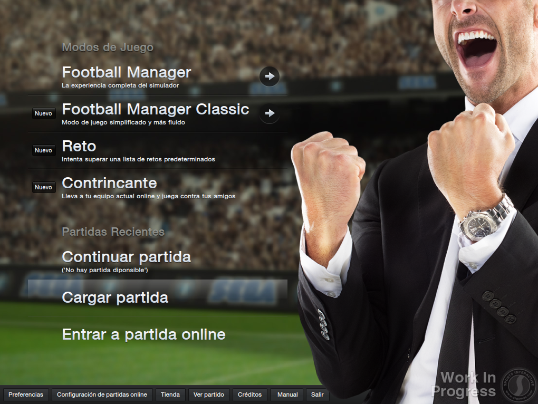538x404 pixels.
Task: Open the Preferencias button
Action: point(26,395)
